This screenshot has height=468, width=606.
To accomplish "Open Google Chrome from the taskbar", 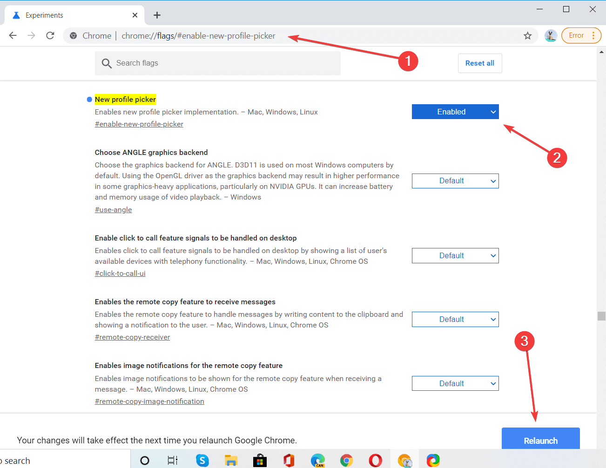I will [x=346, y=460].
